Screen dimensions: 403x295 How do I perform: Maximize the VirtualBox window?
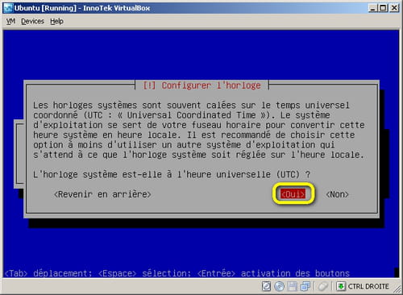click(x=383, y=8)
